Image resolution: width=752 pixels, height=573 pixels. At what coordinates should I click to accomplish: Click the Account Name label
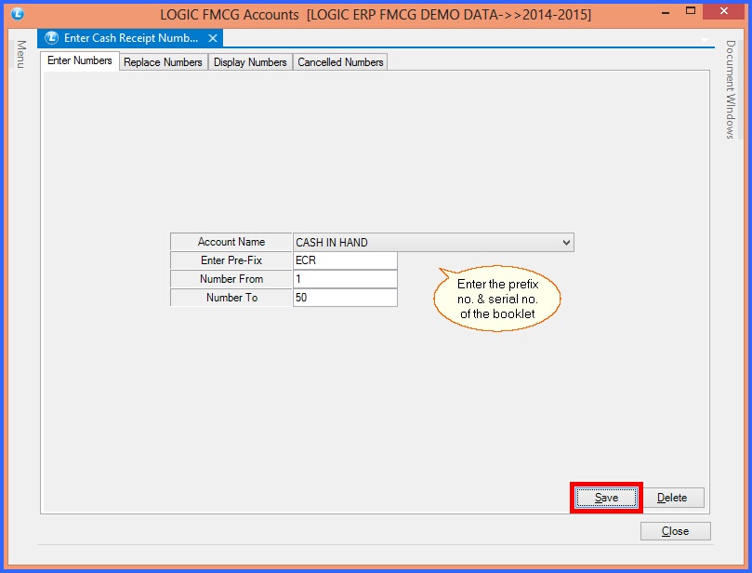[231, 242]
